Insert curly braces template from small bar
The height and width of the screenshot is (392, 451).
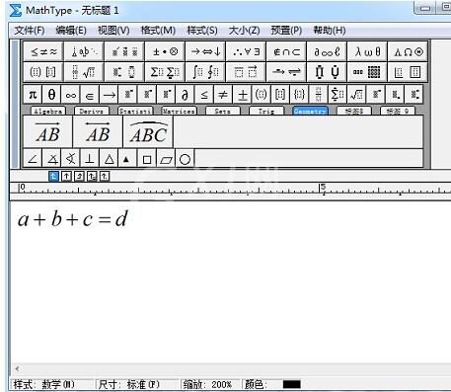click(x=299, y=95)
